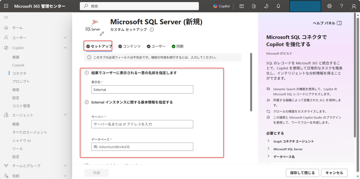The height and width of the screenshot is (179, 360).
Task: Click the disabled 作成 button
Action: (x=96, y=173)
